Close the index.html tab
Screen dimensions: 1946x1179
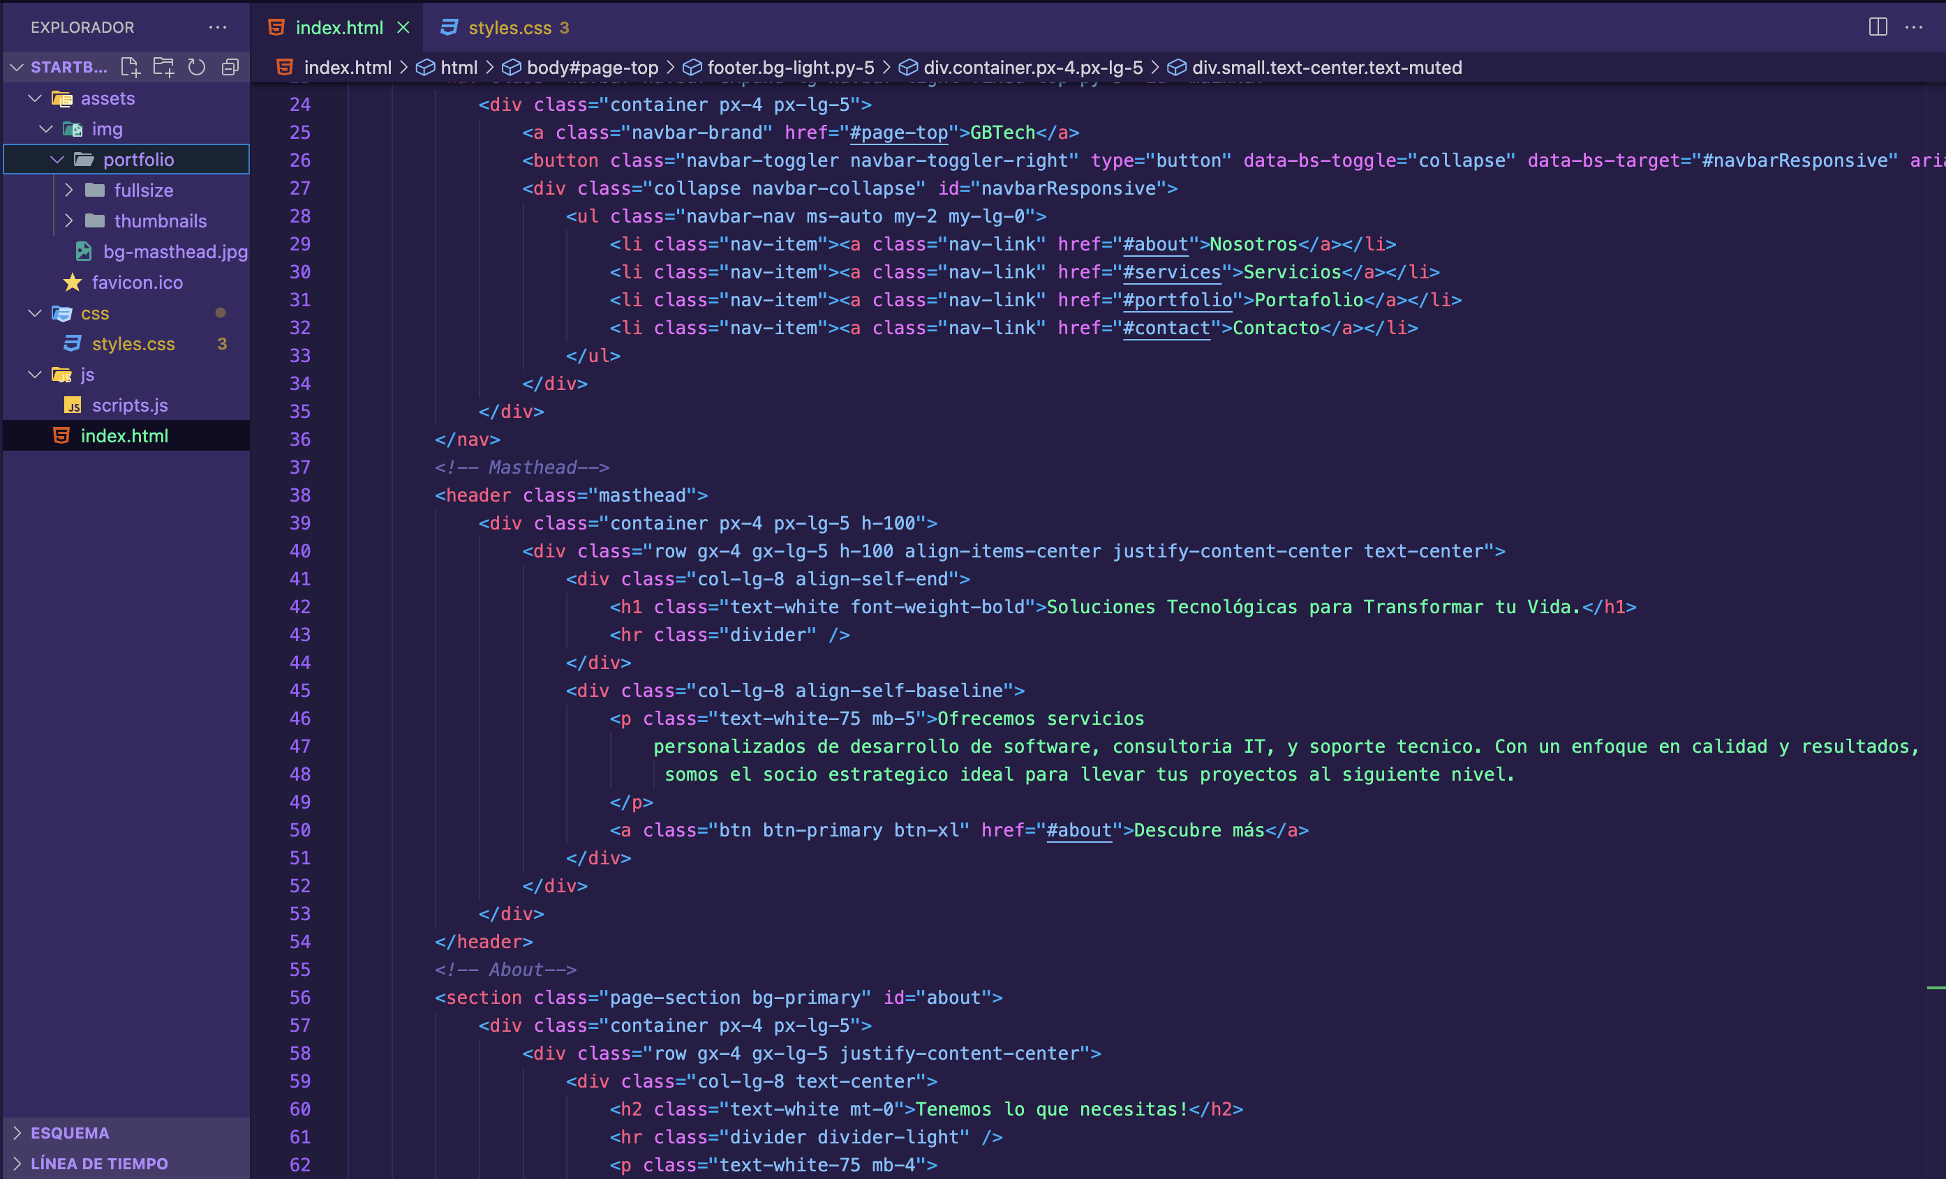403,28
